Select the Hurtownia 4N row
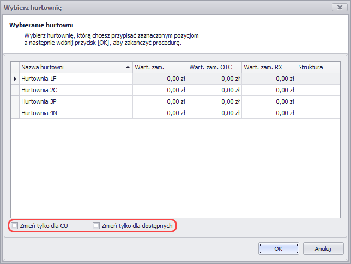The image size is (351, 264). pos(75,113)
